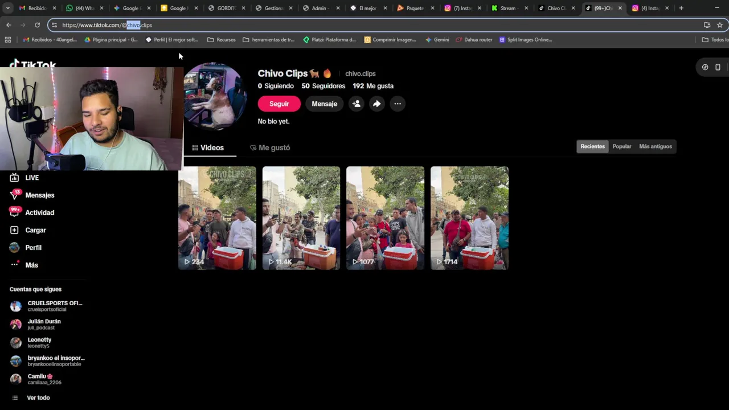
Task: Select the Más antiguos sort option
Action: (x=656, y=146)
